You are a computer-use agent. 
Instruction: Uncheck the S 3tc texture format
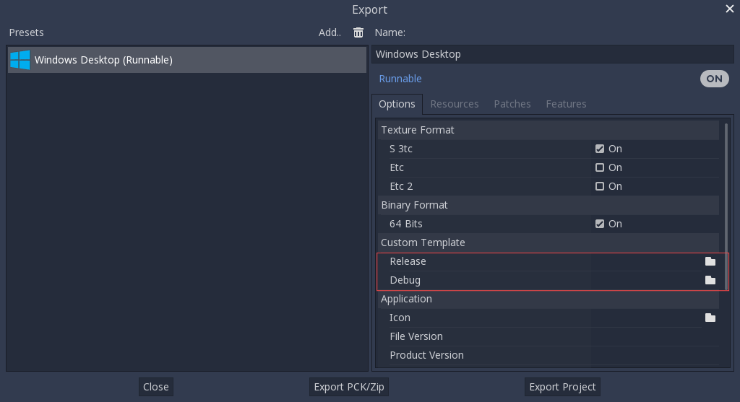(x=600, y=149)
